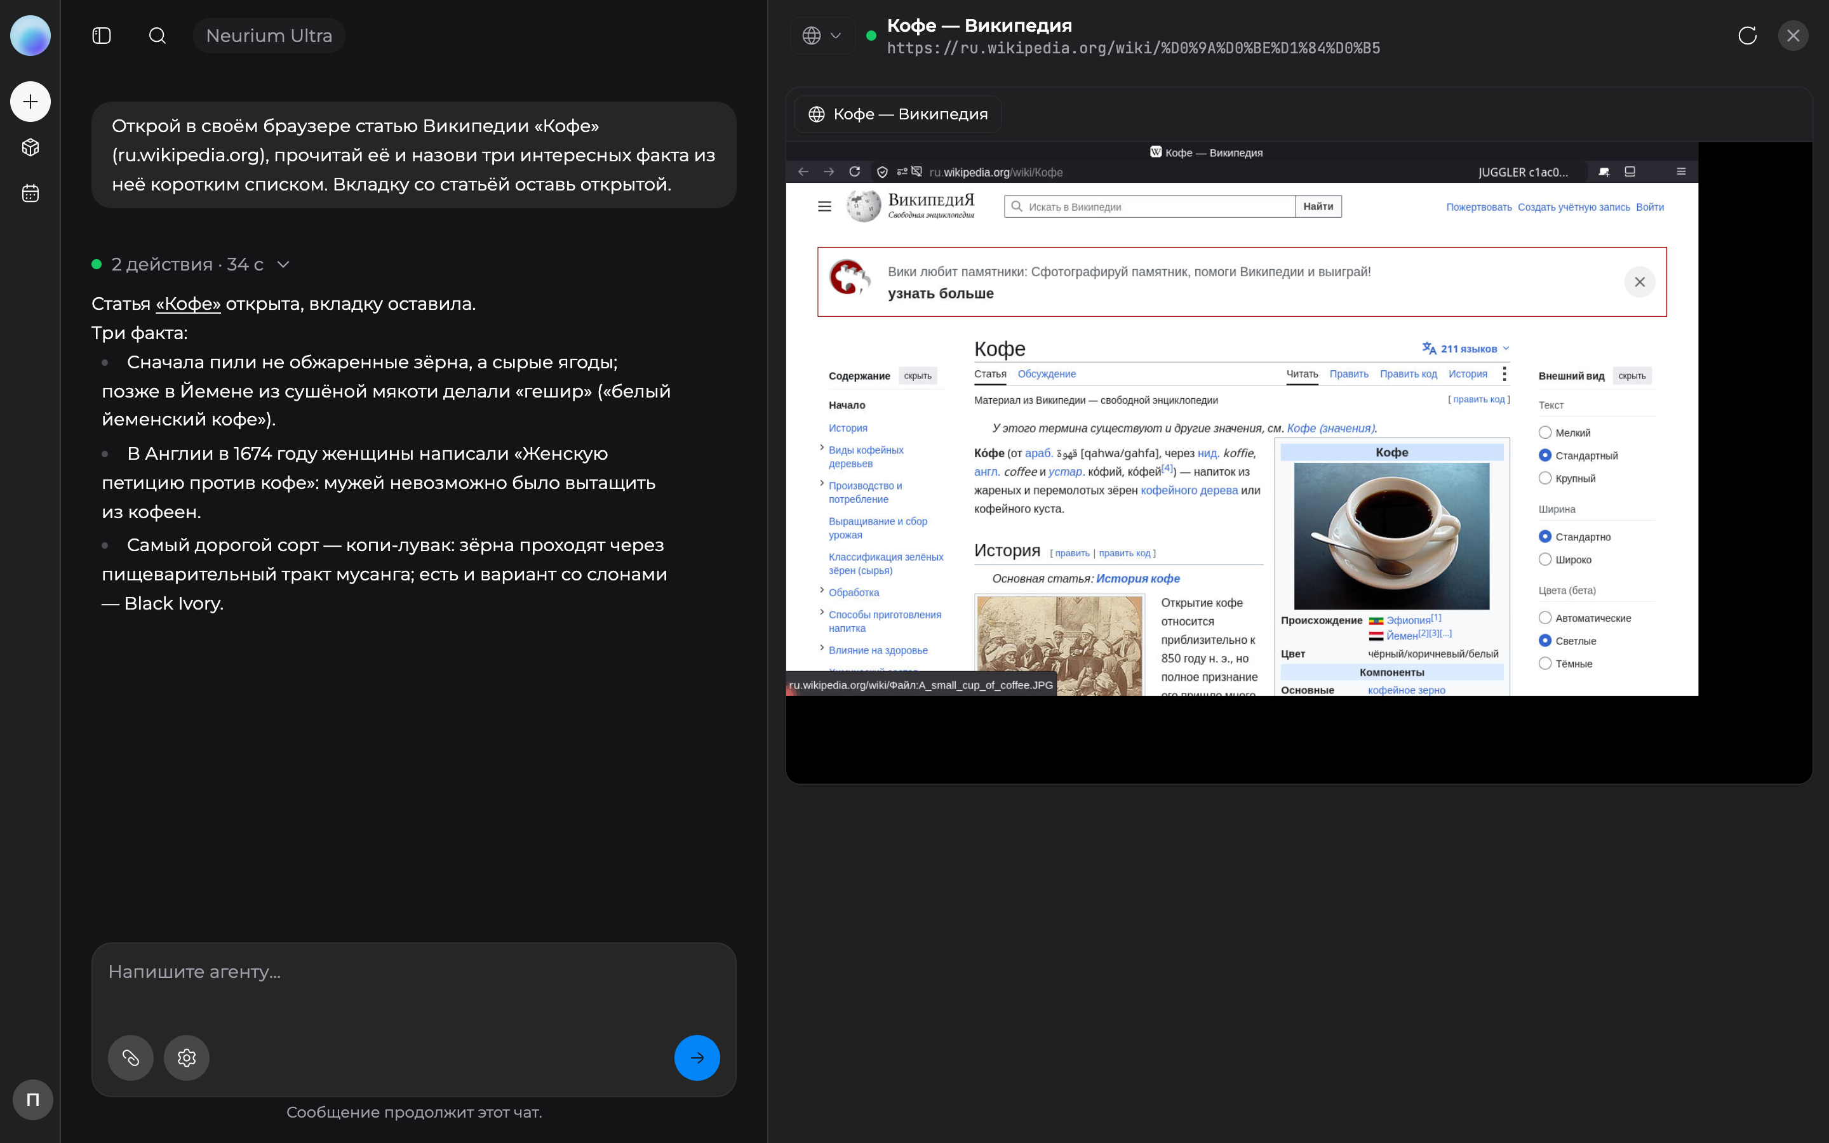This screenshot has height=1143, width=1829.
Task: Select Автоматические color mode
Action: [x=1545, y=618]
